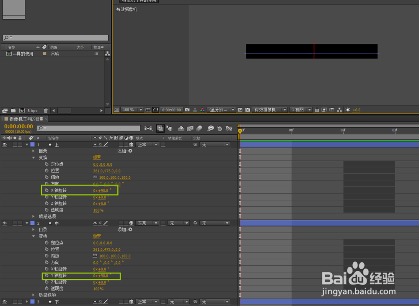
Task: Enable frame blending for all layers
Action: point(190,129)
